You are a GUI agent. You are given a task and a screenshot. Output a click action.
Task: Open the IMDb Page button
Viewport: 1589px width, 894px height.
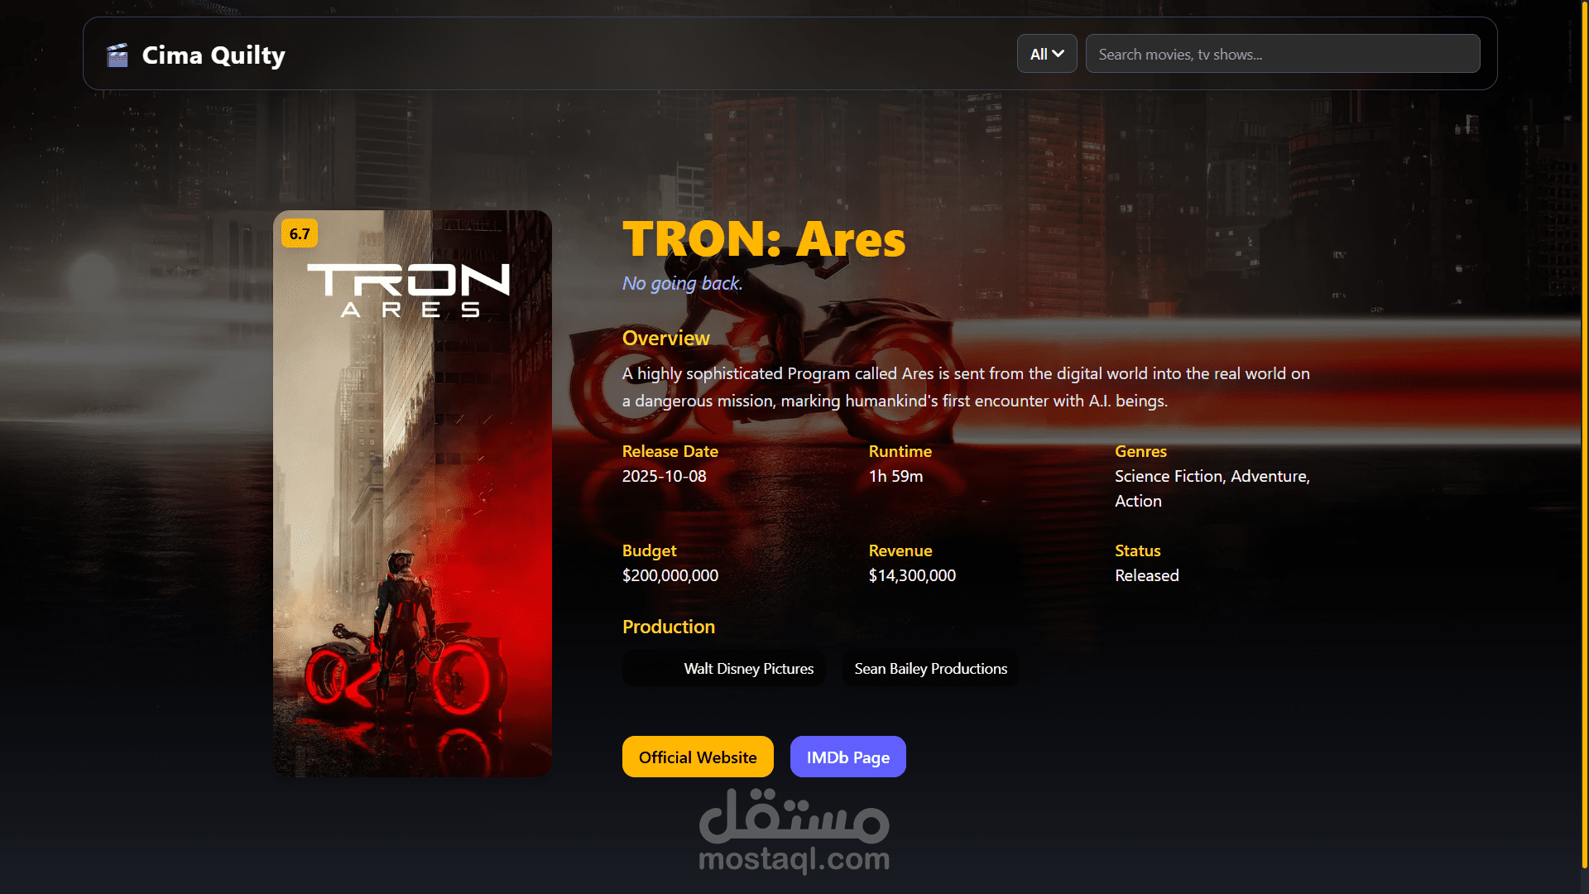click(848, 757)
